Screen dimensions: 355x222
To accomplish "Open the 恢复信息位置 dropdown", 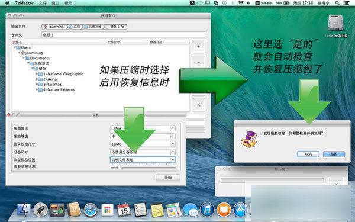I will click(143, 160).
